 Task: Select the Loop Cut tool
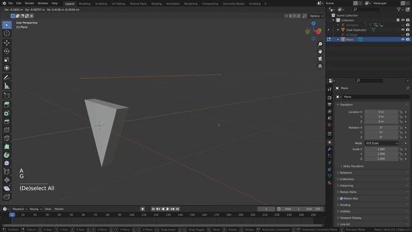(7, 130)
